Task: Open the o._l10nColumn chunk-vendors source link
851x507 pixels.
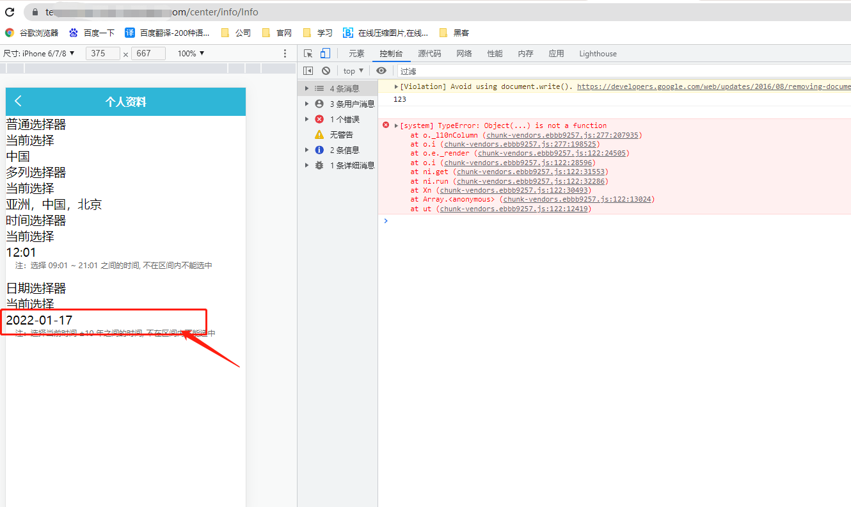Action: (563, 135)
